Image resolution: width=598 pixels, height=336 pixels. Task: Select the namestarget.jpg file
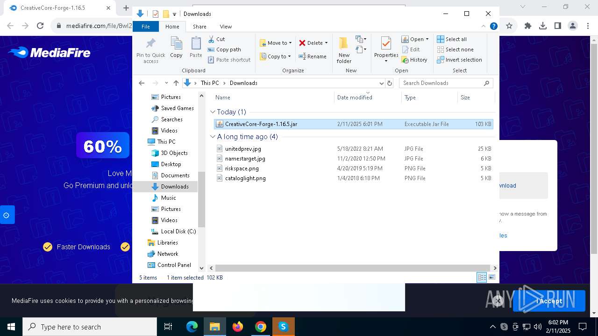(354, 159)
